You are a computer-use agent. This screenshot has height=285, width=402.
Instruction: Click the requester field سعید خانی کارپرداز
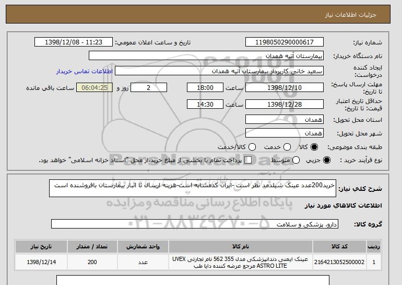tap(219, 71)
